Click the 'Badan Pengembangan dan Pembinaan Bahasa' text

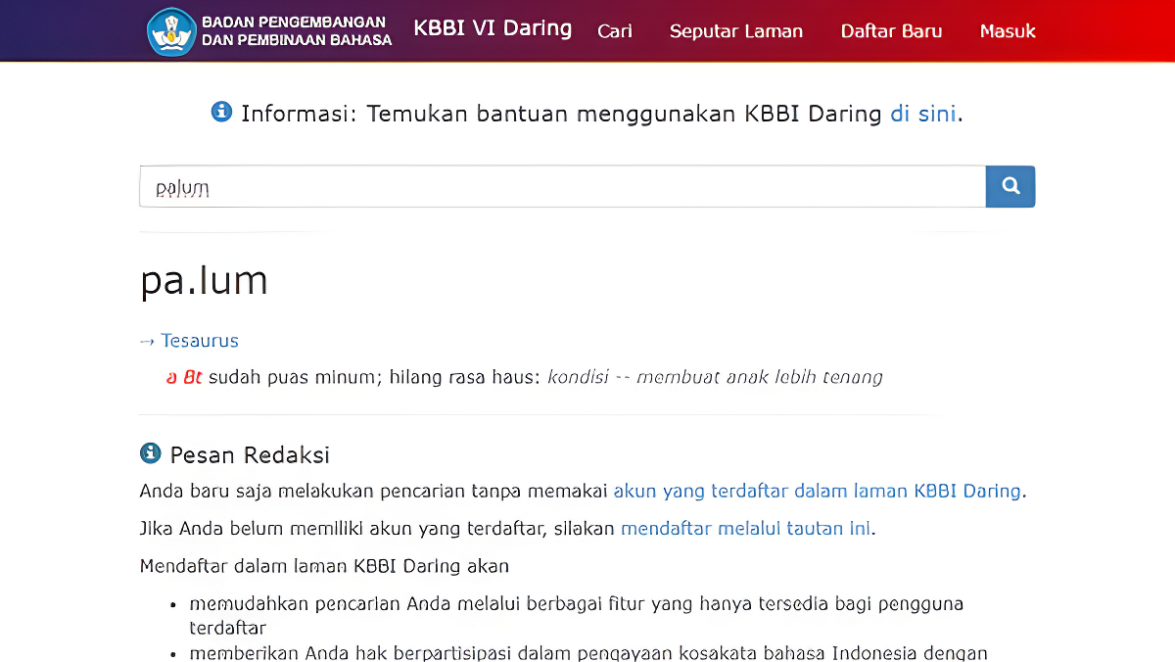[x=296, y=31]
